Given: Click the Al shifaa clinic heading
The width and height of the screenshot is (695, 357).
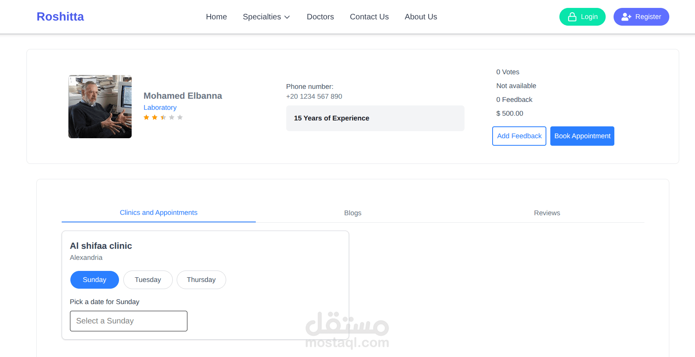Looking at the screenshot, I should [101, 246].
